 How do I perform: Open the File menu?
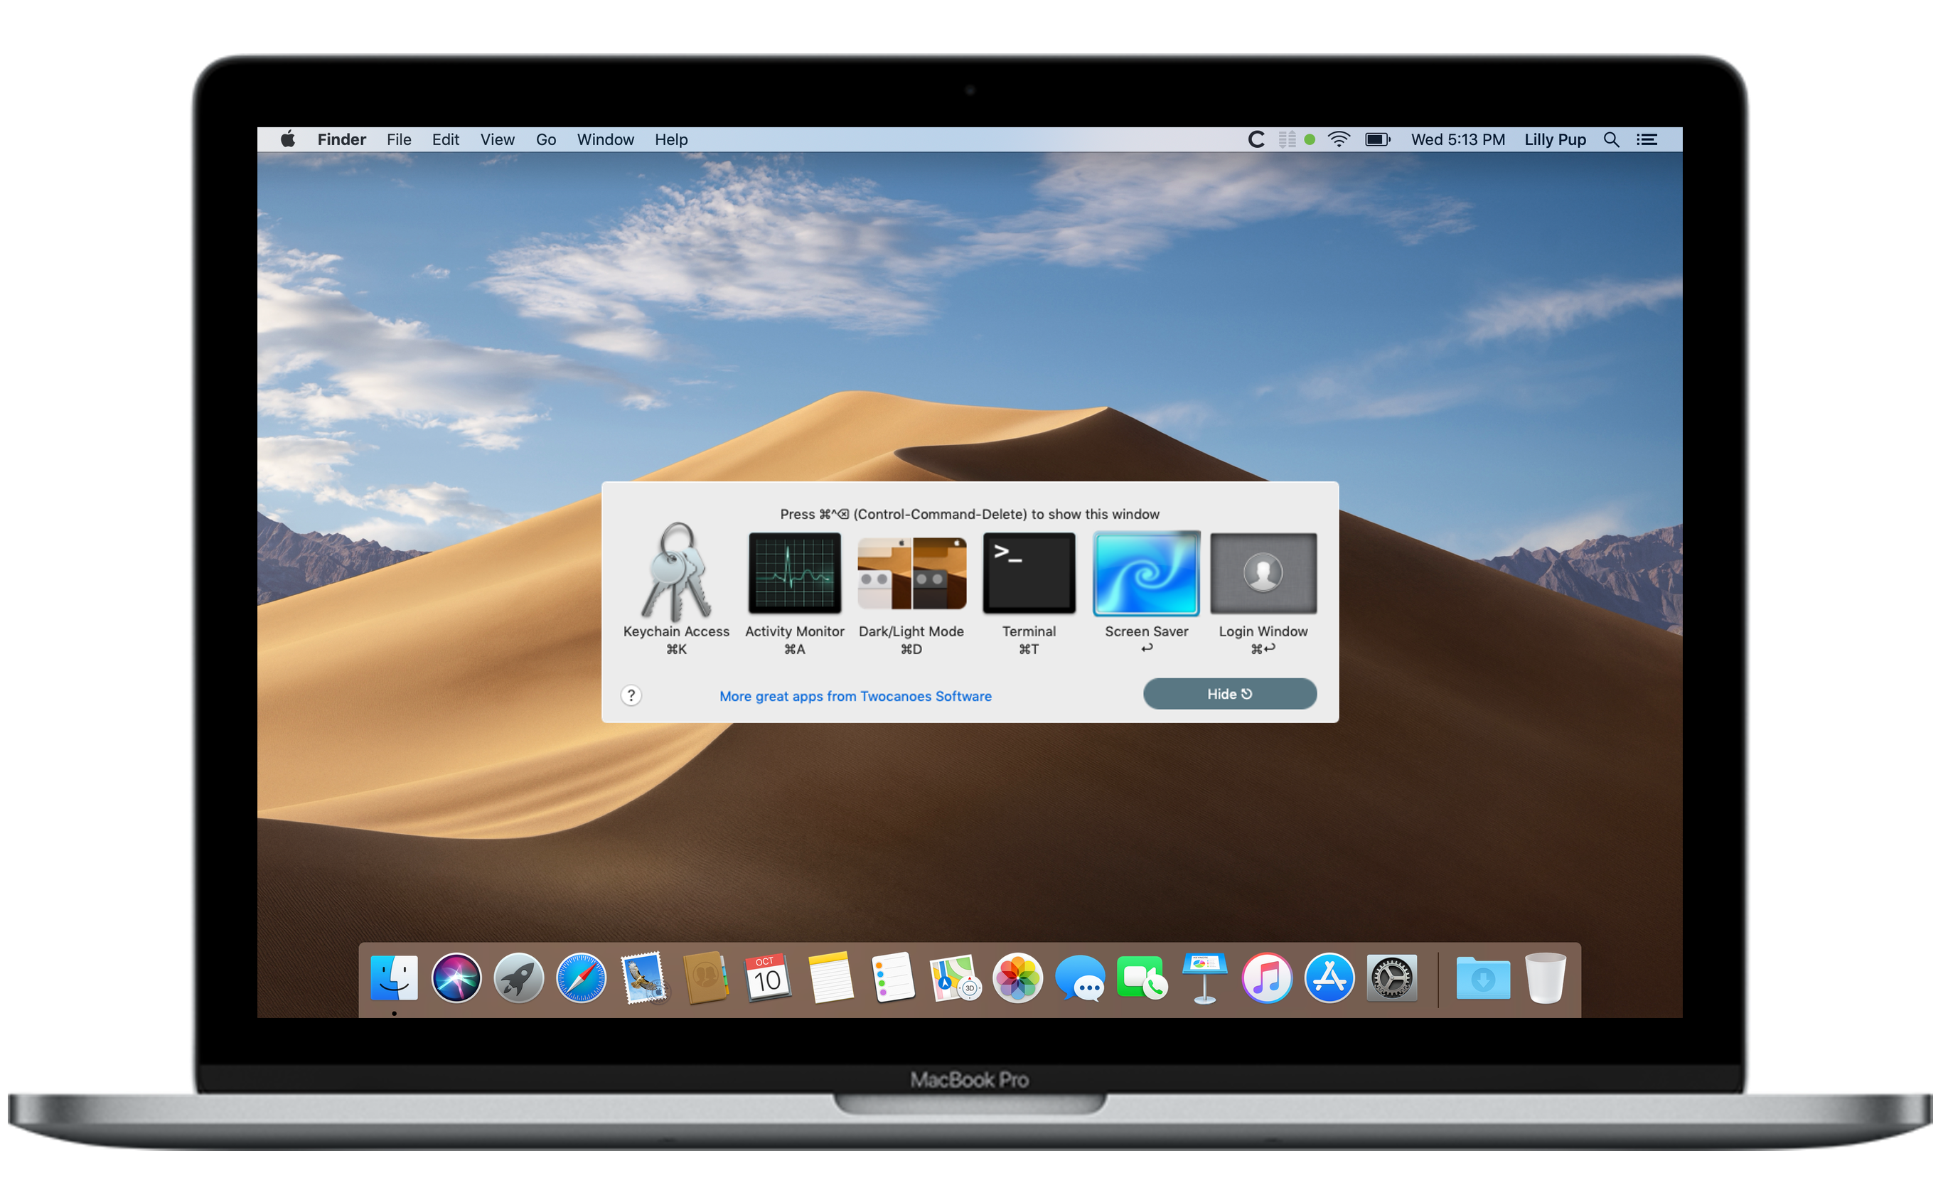399,139
